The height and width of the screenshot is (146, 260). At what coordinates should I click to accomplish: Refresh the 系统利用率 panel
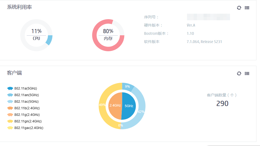[239, 8]
